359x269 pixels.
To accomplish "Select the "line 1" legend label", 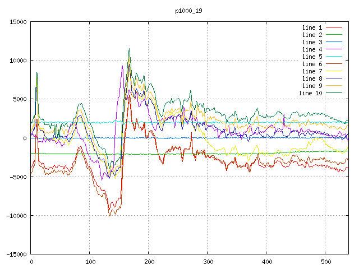I will pos(312,27).
